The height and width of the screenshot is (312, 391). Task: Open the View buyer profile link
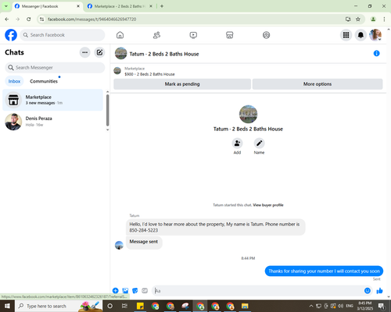click(x=268, y=205)
